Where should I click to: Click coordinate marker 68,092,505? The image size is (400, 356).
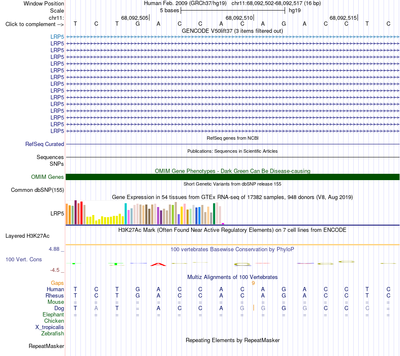[135, 18]
